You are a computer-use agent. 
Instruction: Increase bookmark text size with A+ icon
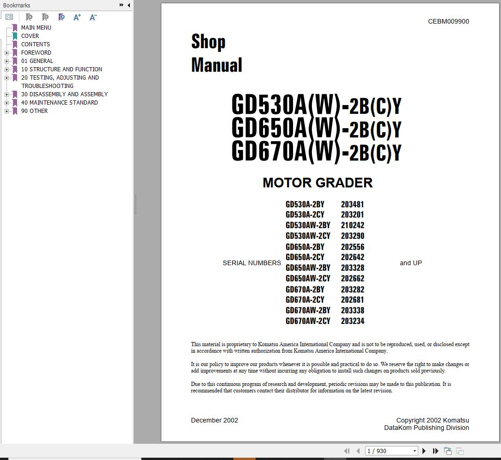(77, 17)
